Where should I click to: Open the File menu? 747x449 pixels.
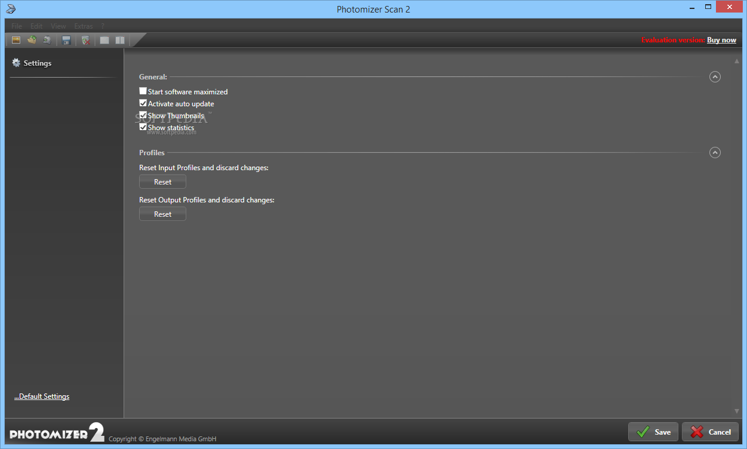pos(17,26)
